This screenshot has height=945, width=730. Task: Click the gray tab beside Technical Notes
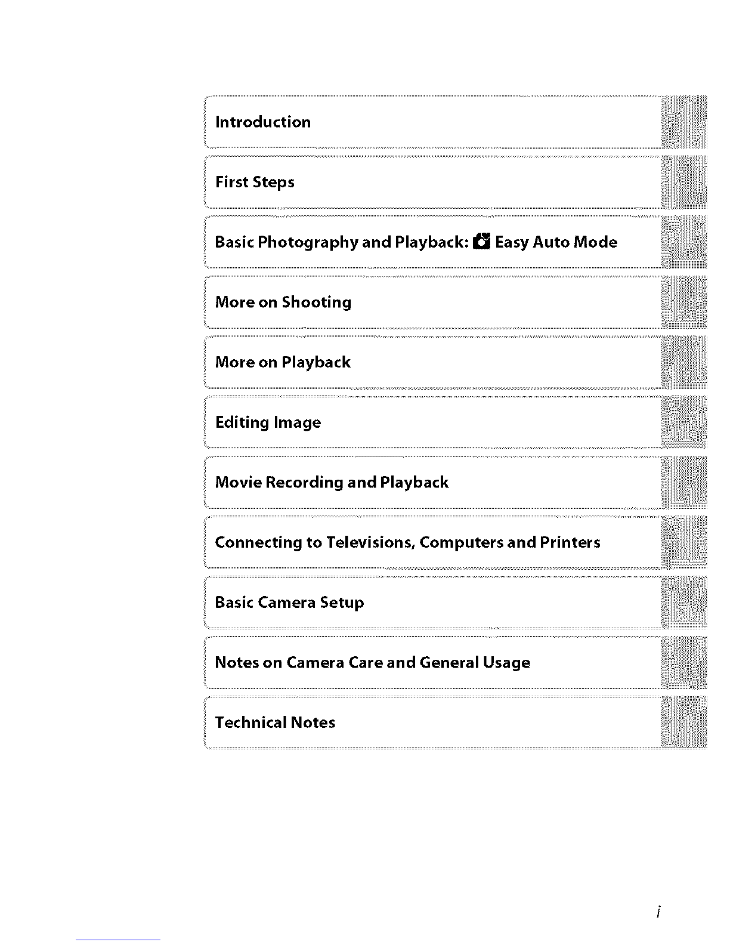pyautogui.click(x=684, y=722)
